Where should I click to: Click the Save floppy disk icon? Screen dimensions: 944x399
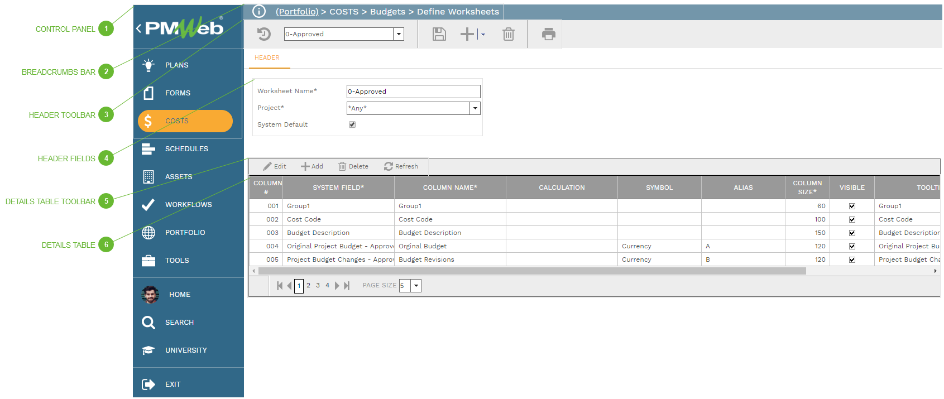[x=439, y=35]
